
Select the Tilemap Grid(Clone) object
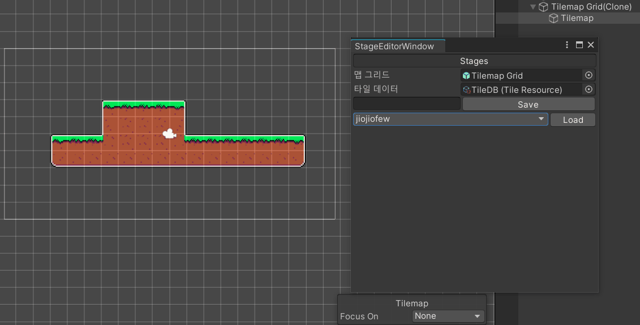click(591, 7)
